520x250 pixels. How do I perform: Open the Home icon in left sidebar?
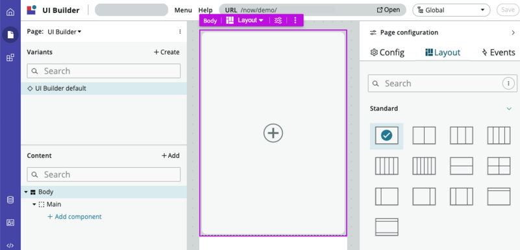10,12
